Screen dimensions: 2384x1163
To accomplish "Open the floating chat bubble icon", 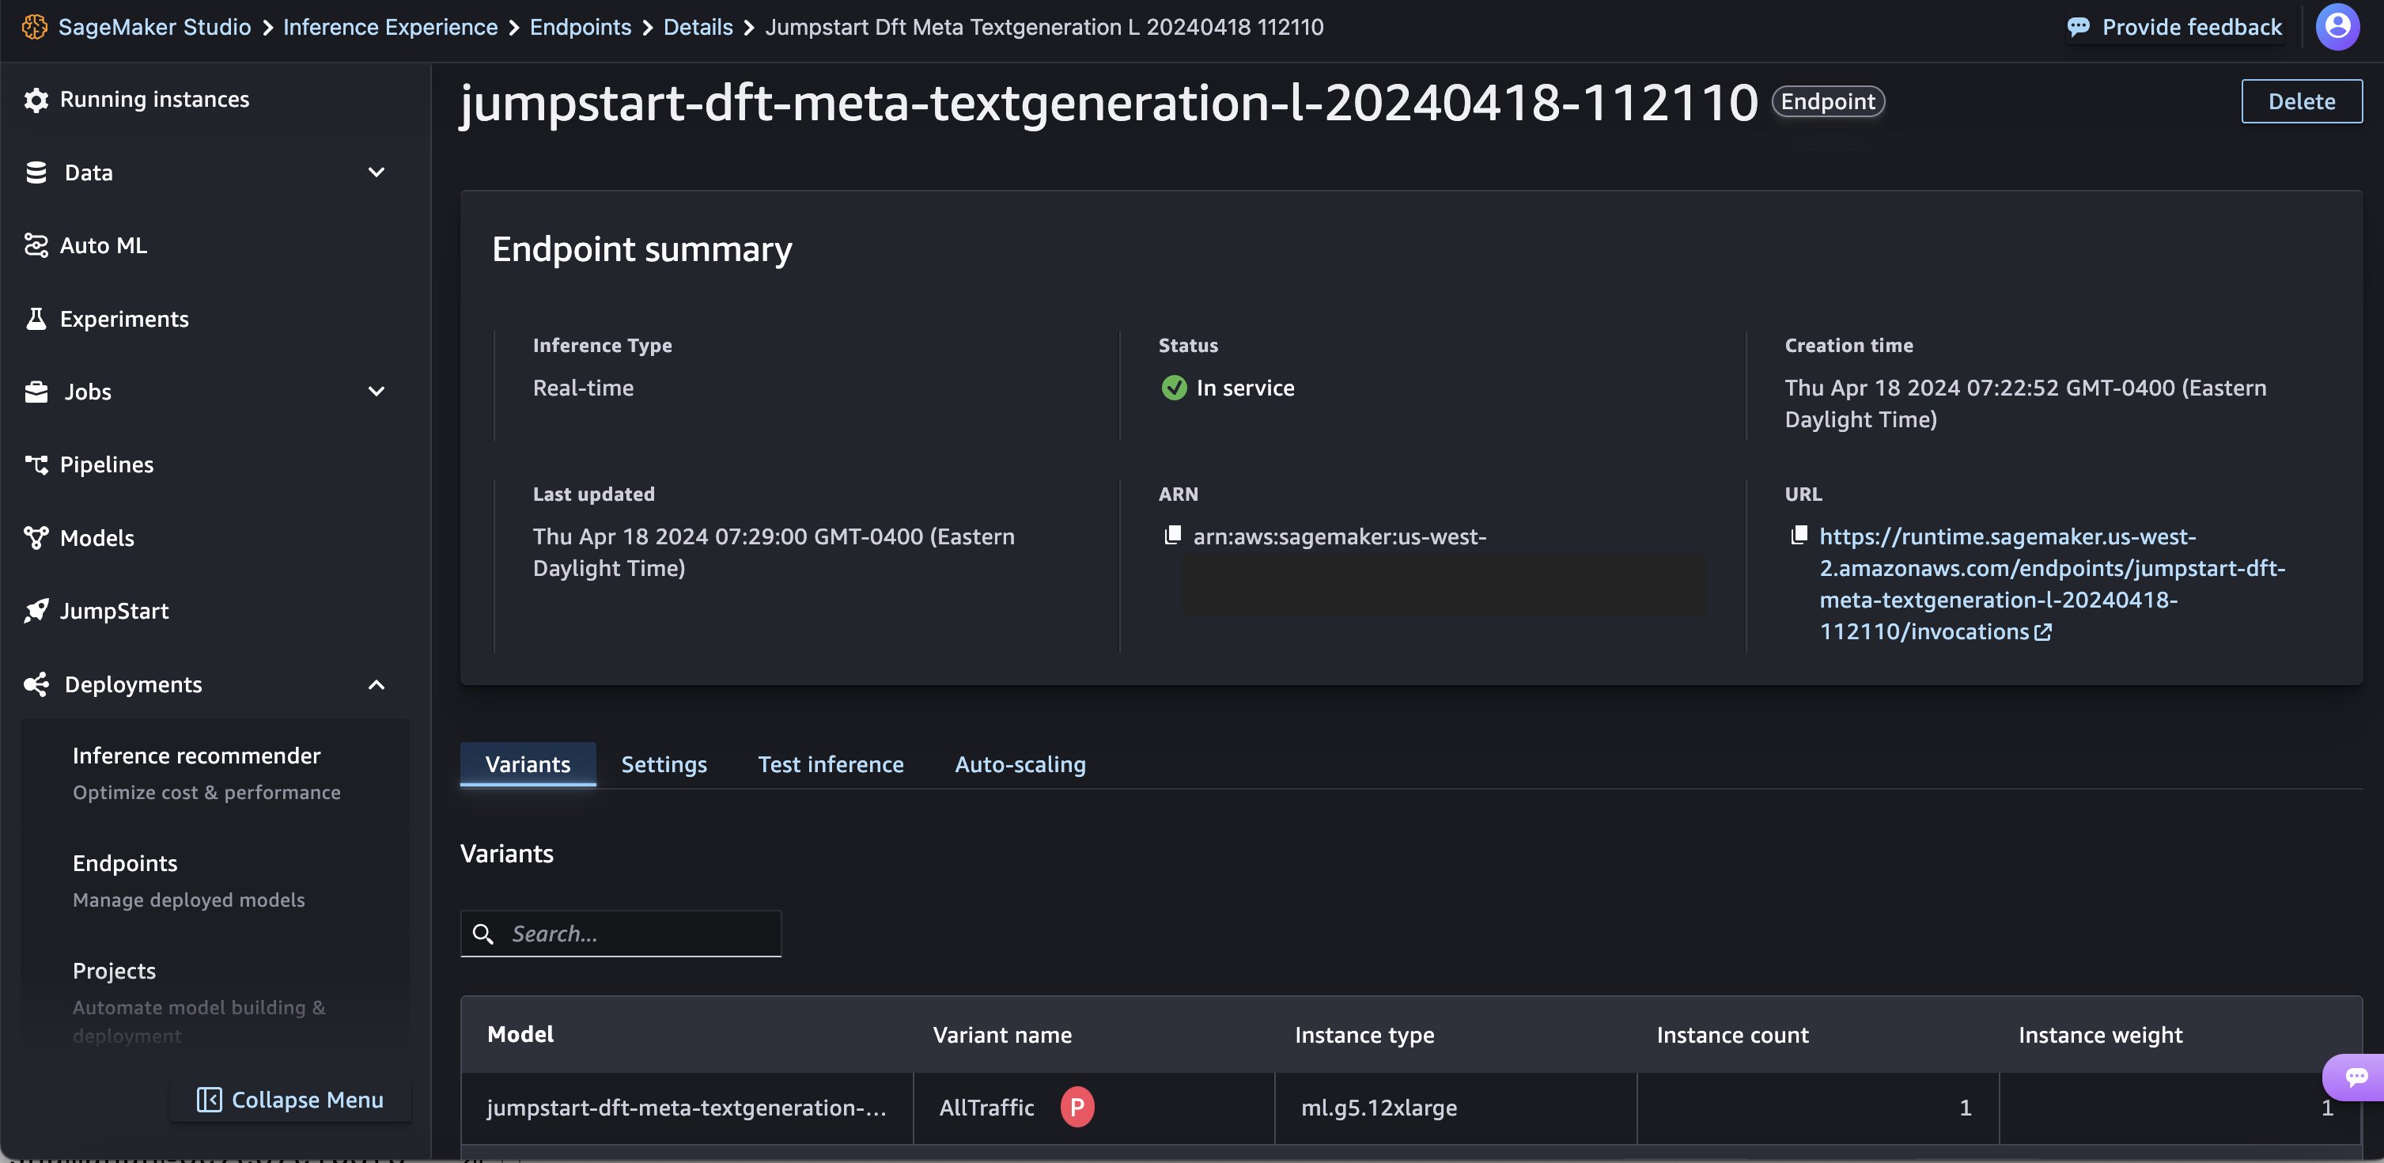I will point(2356,1077).
